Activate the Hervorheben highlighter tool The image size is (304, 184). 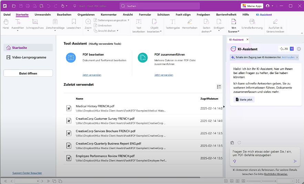pos(190,24)
